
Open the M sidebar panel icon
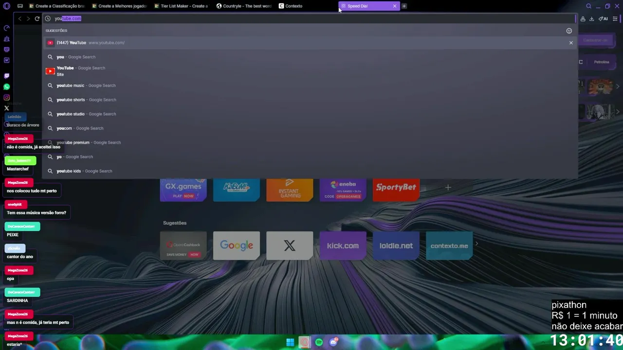[x=7, y=60]
